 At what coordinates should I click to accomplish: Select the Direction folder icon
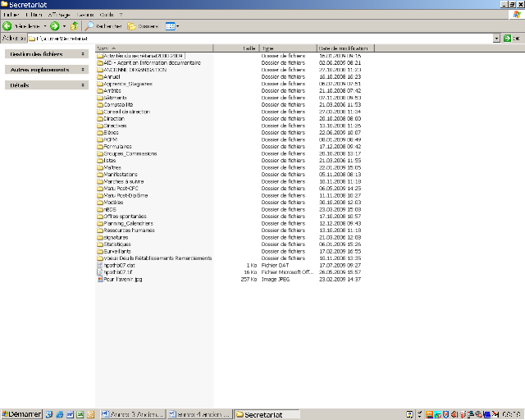100,119
